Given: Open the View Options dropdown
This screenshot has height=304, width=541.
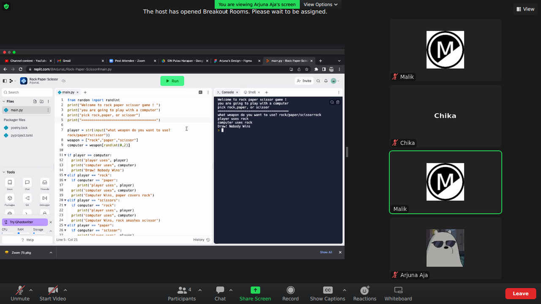Looking at the screenshot, I should 320,4.
